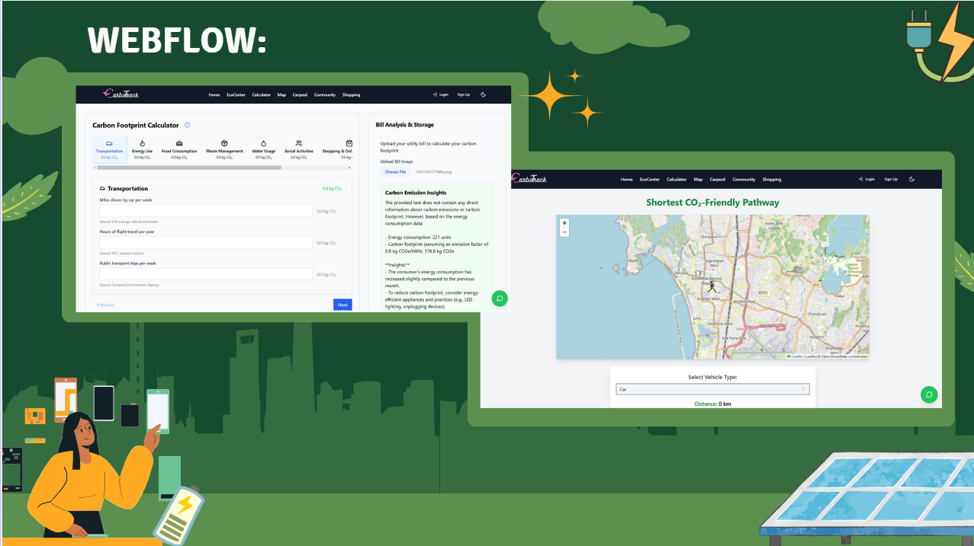Click the hours of flight travel field
This screenshot has width=974, height=546.
click(x=206, y=243)
